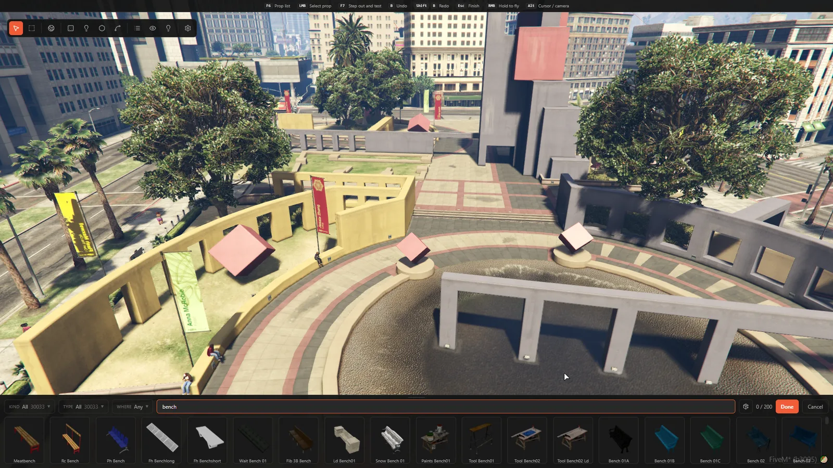Choose the Snow Bench 01 prop

(390, 440)
